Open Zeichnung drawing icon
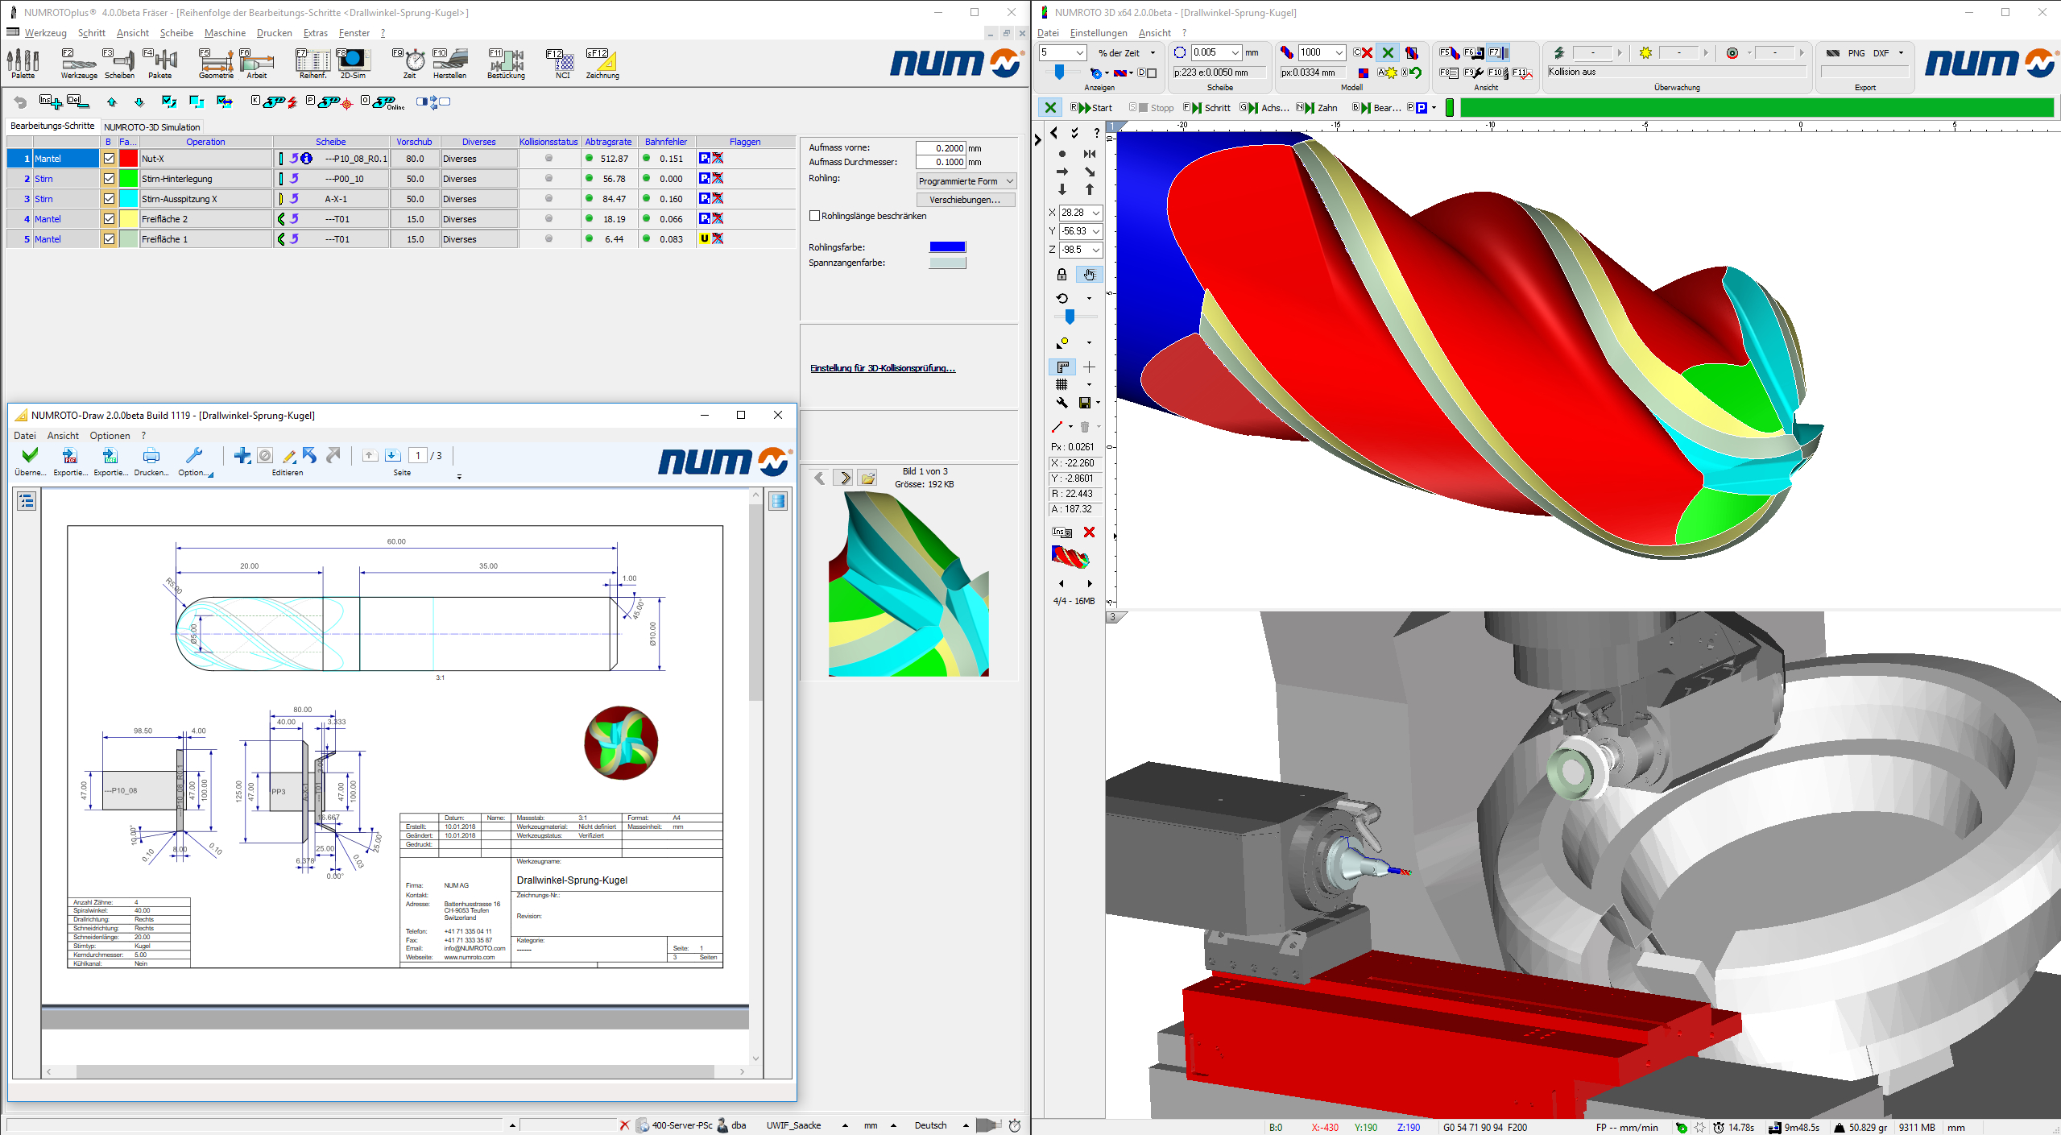This screenshot has width=2061, height=1135. [x=602, y=63]
